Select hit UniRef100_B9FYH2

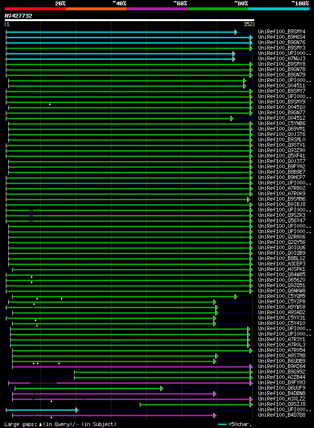click(282, 166)
